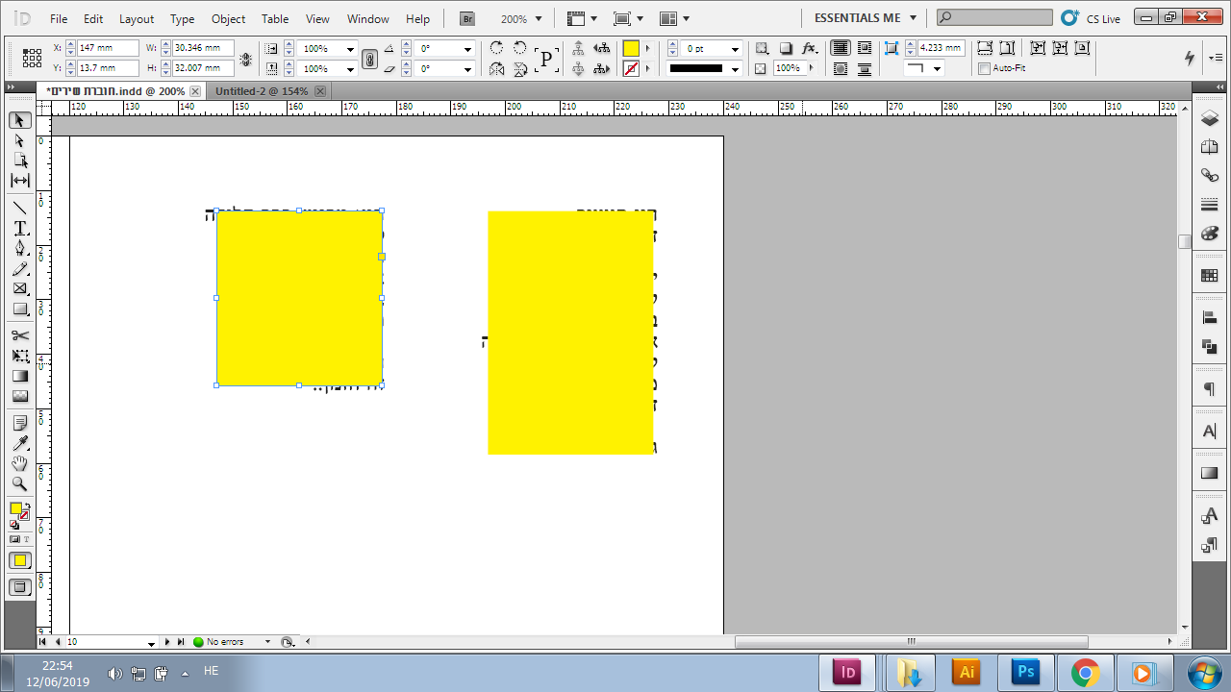Select the Hand tool
This screenshot has height=692, width=1231.
coord(19,463)
